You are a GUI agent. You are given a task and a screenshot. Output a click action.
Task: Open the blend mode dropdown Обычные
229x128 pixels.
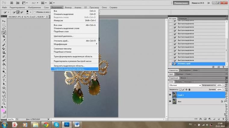pyautogui.click(x=185, y=85)
